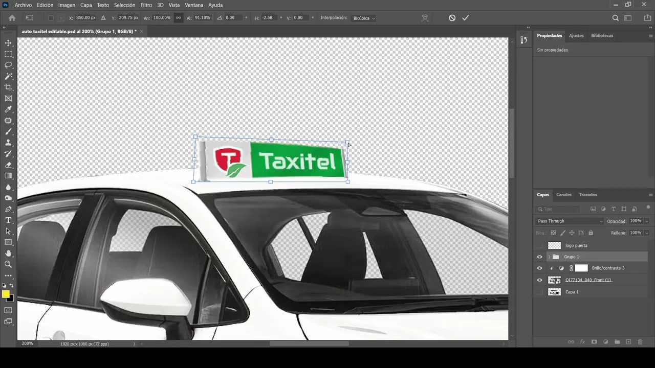
Task: Toggle the reference point checkbox
Action: (51, 18)
